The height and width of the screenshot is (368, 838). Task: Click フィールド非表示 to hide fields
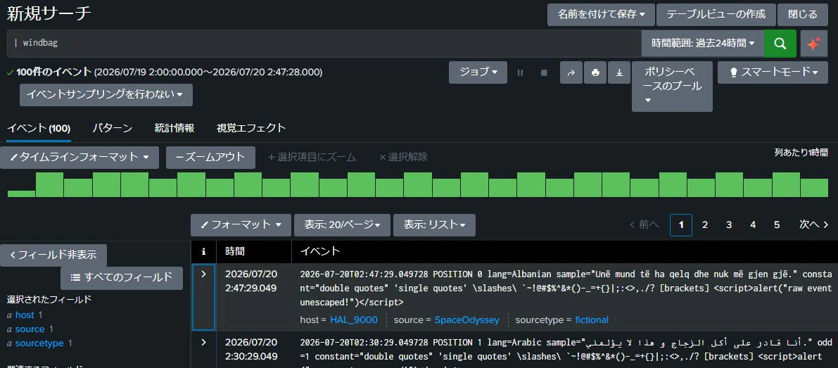(x=53, y=255)
